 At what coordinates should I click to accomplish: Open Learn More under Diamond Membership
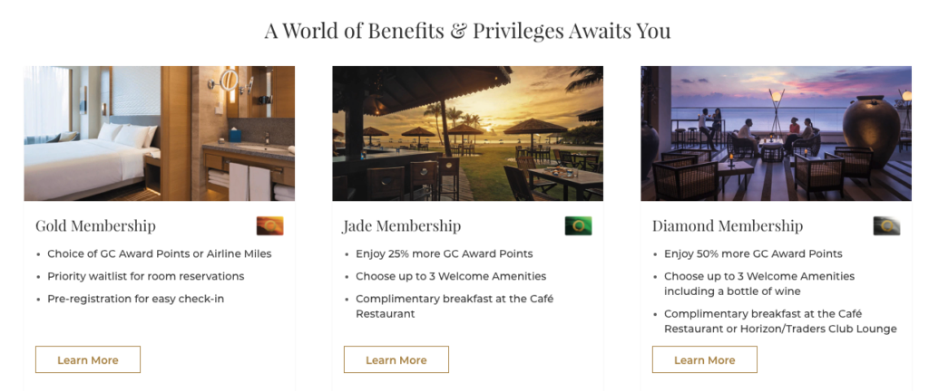pos(704,359)
